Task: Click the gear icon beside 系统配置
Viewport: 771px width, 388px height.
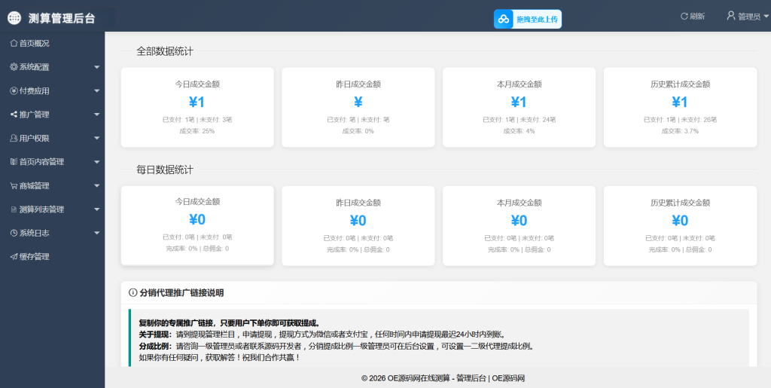Action: pyautogui.click(x=14, y=67)
